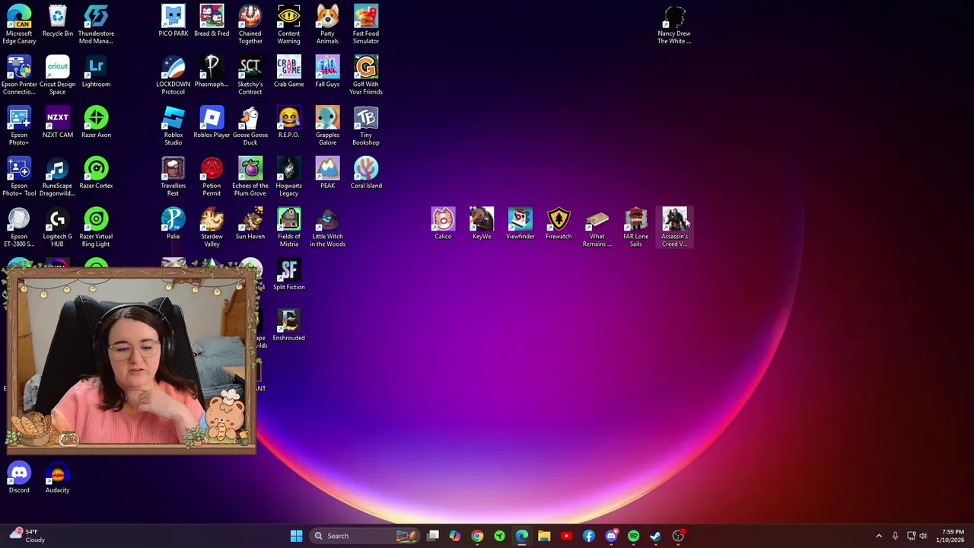Select the Palia desktop icon
Viewport: 974px width, 548px height.
(173, 224)
